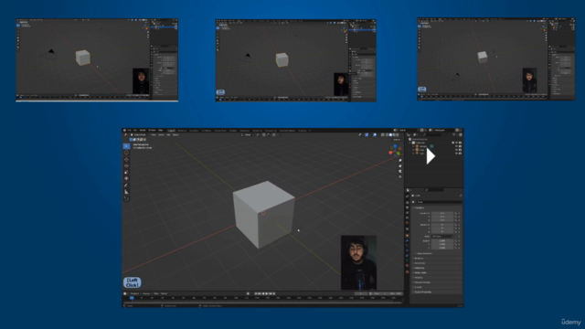Open the Material properties tab
This screenshot has height=329, width=585.
[x=408, y=266]
